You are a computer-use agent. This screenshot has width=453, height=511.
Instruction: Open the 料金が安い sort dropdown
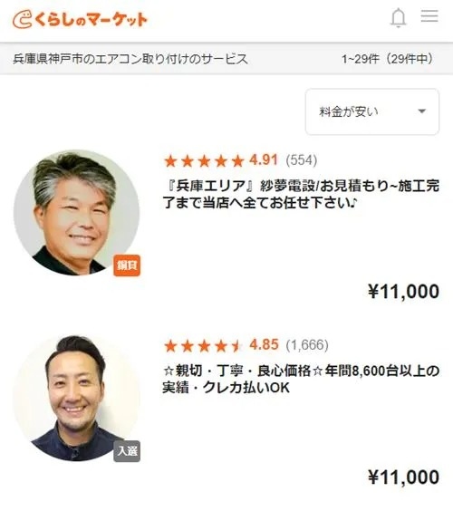372,111
